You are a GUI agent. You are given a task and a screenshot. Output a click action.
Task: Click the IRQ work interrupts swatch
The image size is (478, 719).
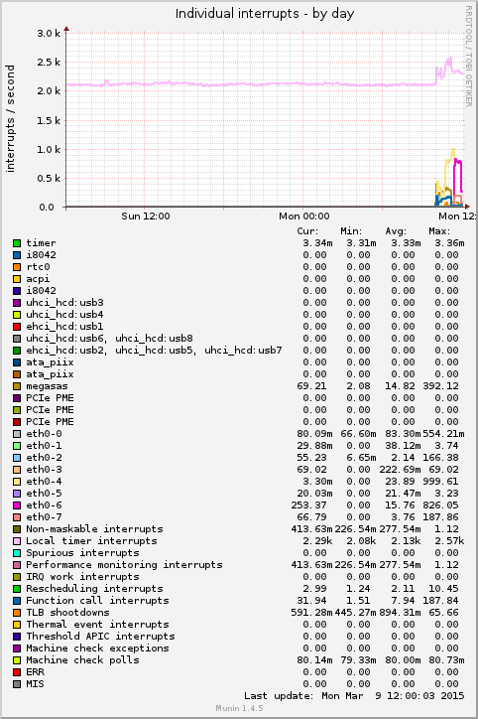[17, 577]
